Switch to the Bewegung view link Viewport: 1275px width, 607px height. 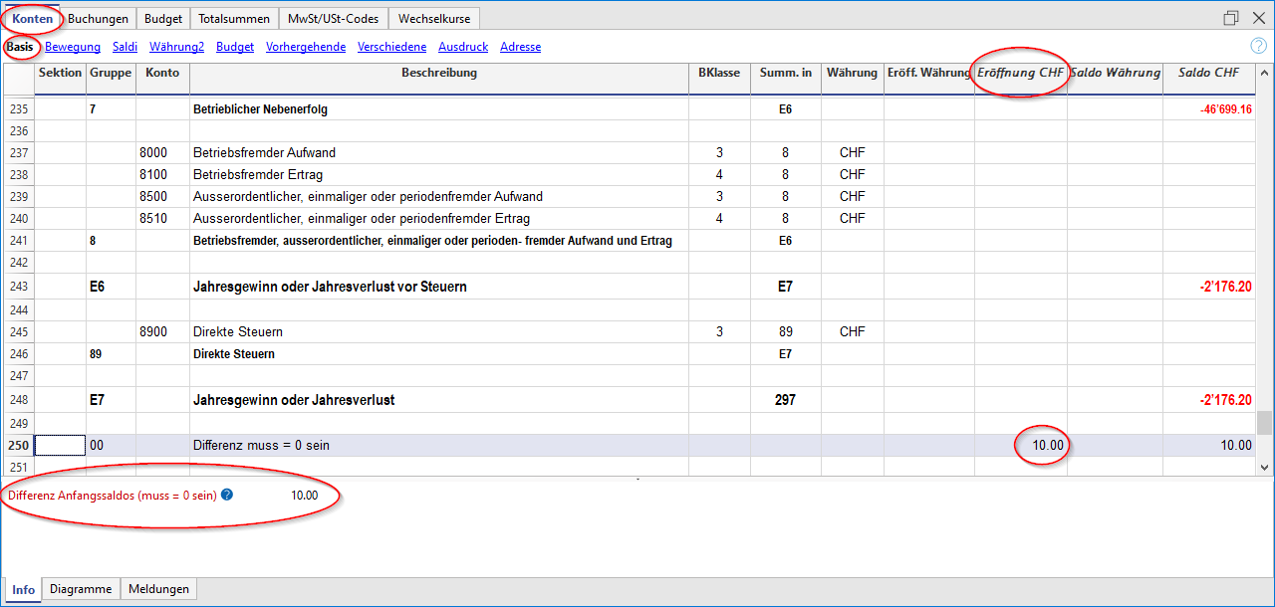click(x=73, y=47)
